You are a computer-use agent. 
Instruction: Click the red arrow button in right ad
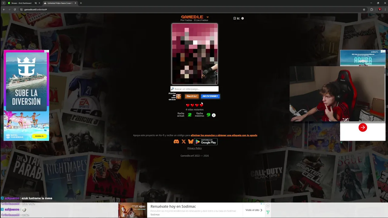click(363, 127)
